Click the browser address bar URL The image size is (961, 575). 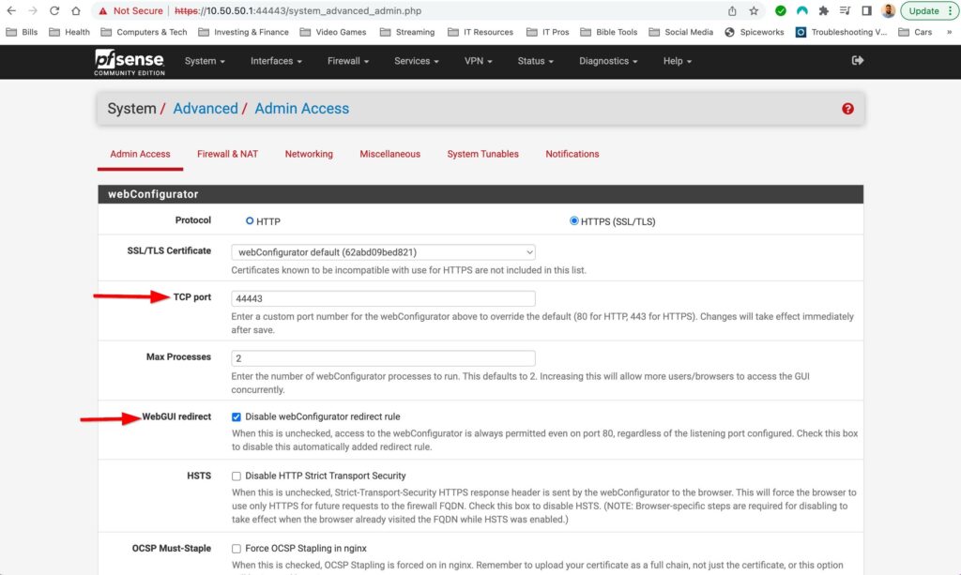coord(297,11)
